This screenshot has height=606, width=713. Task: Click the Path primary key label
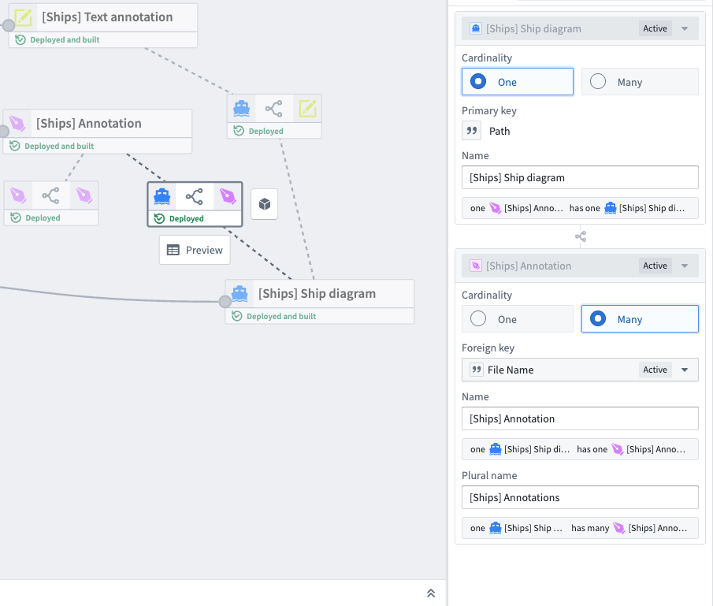click(x=499, y=131)
